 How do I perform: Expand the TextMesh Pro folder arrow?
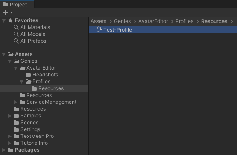10,136
